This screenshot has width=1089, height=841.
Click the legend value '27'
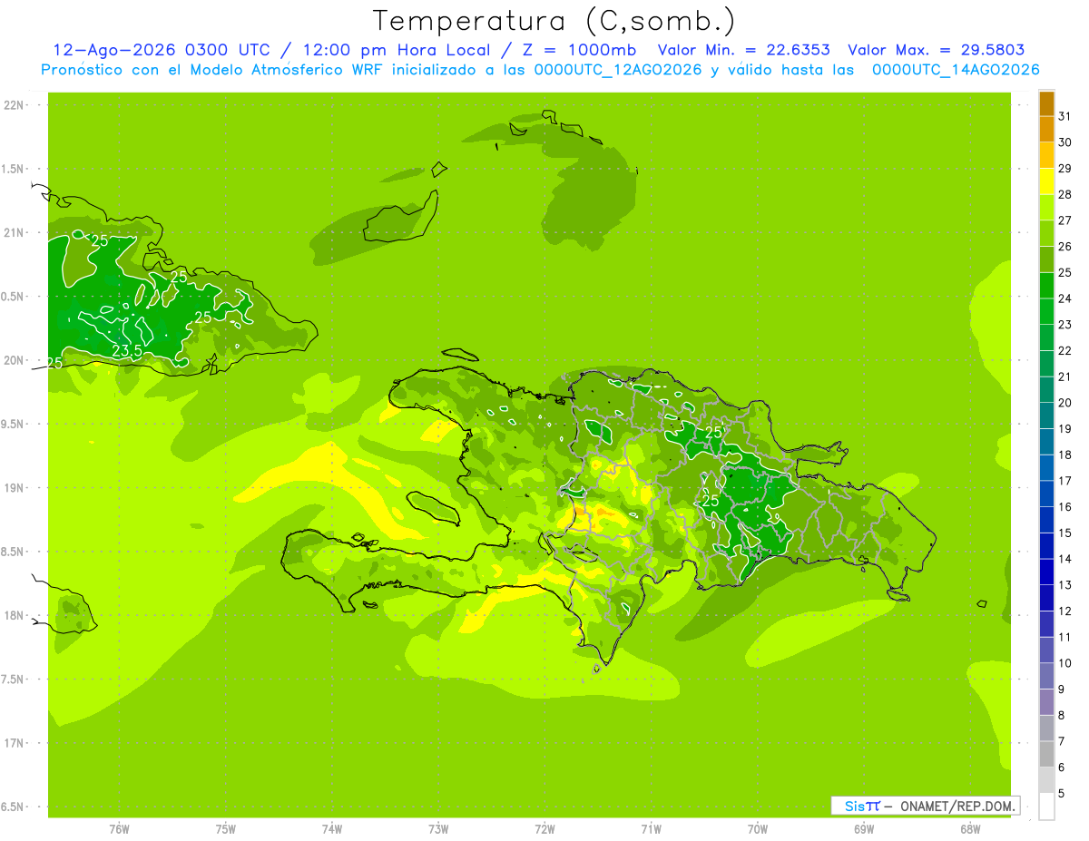pos(1065,220)
